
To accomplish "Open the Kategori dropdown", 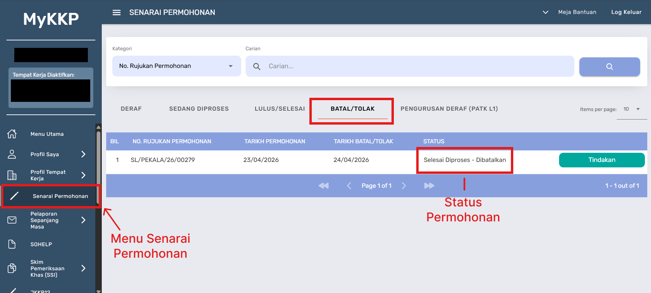I will (176, 66).
